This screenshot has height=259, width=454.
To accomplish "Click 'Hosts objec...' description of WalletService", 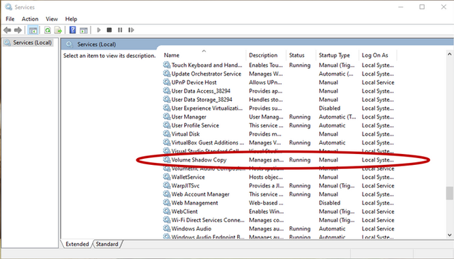I will [x=266, y=177].
